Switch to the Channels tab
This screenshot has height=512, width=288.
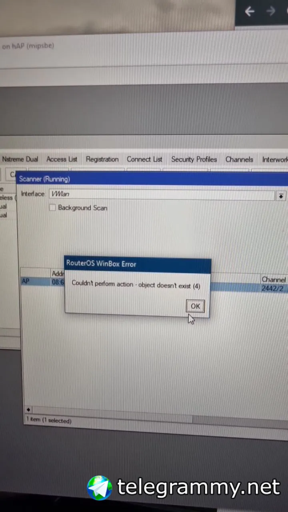coord(239,159)
